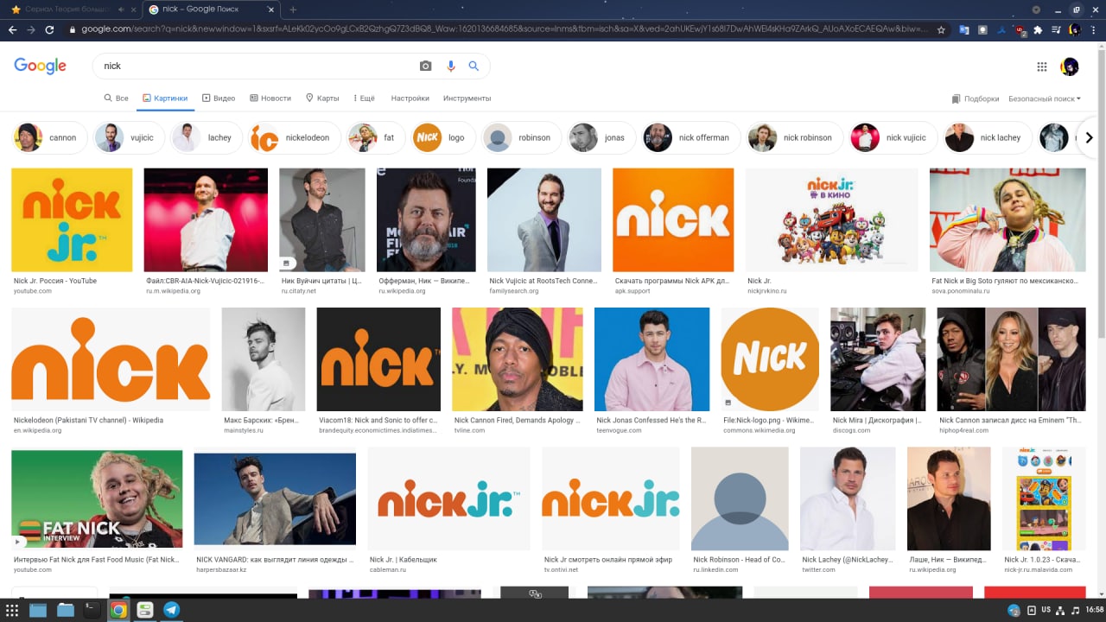The width and height of the screenshot is (1106, 622).
Task: Open the terminal from the taskbar
Action: pyautogui.click(x=92, y=610)
